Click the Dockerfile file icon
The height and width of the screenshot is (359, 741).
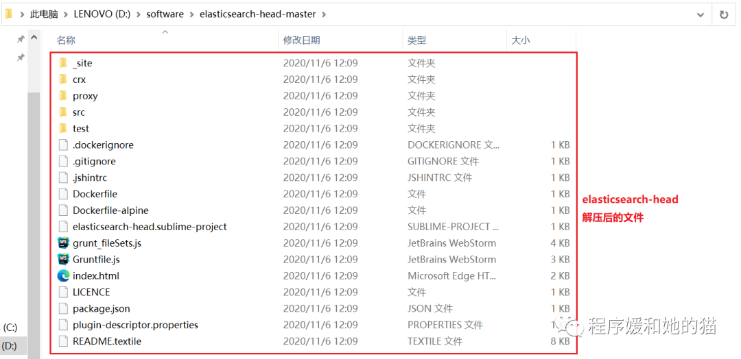click(x=63, y=194)
